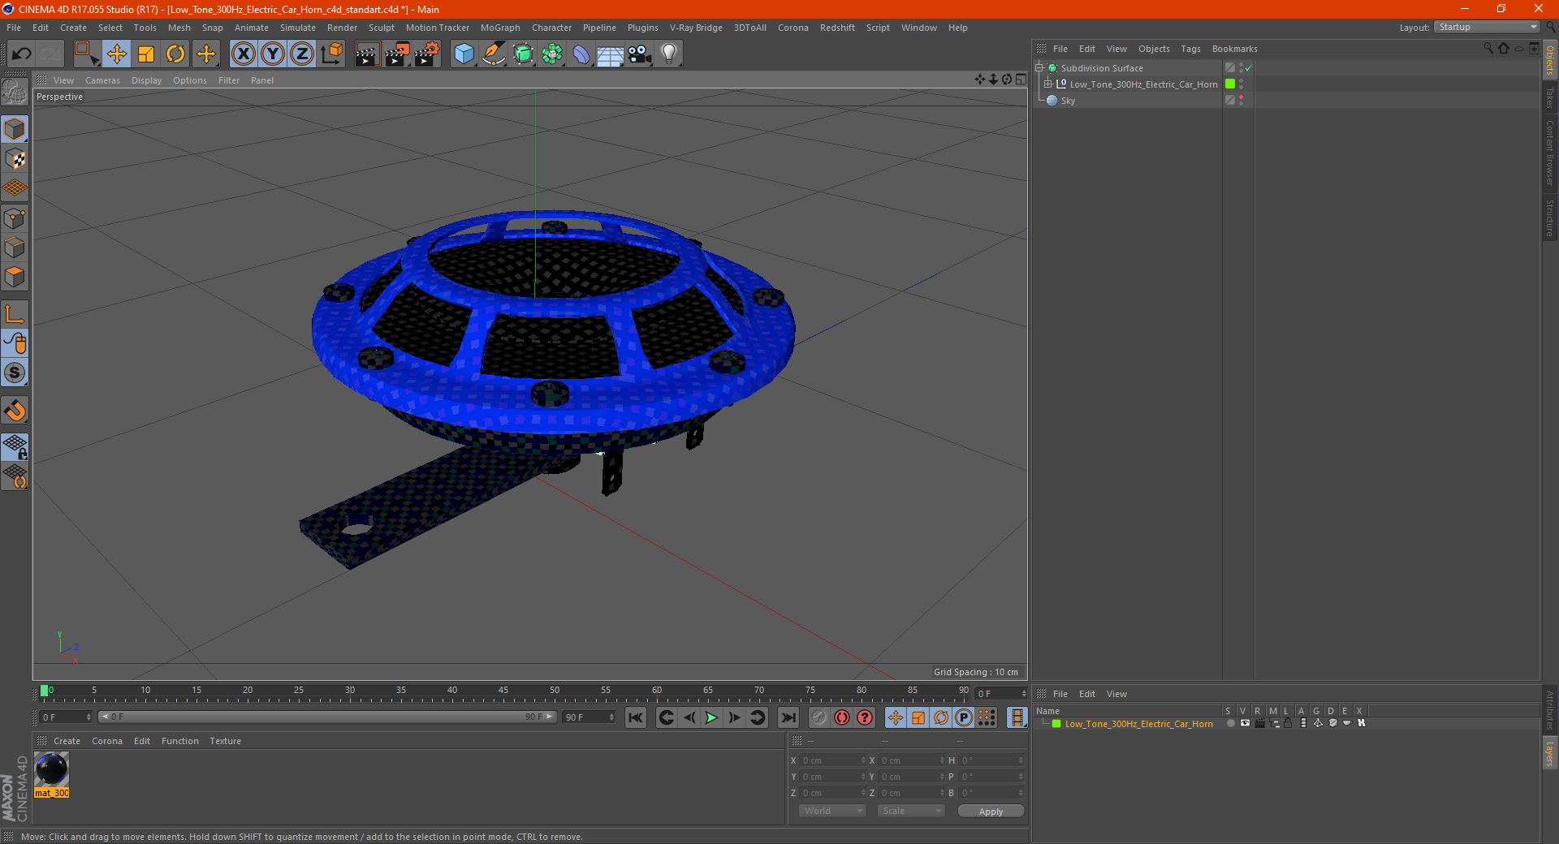Enable the Axis mode tool

(x=15, y=314)
